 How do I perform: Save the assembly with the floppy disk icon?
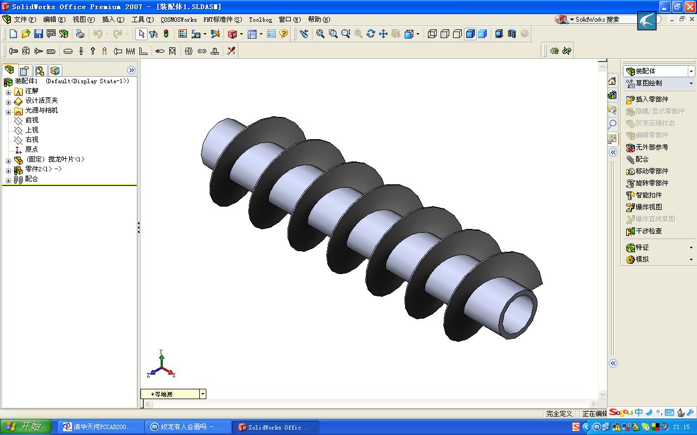click(x=38, y=34)
